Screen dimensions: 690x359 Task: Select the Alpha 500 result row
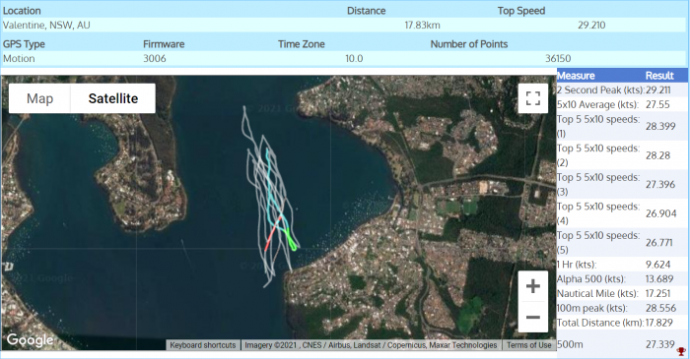pyautogui.click(x=622, y=278)
